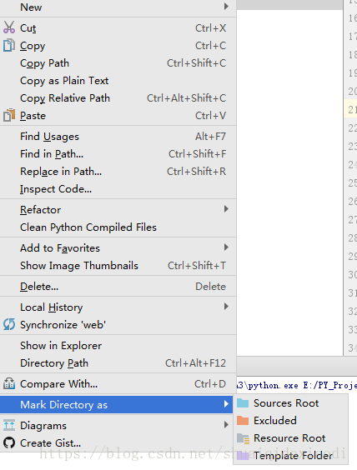Expand the Add to Favorites arrow

(226, 247)
